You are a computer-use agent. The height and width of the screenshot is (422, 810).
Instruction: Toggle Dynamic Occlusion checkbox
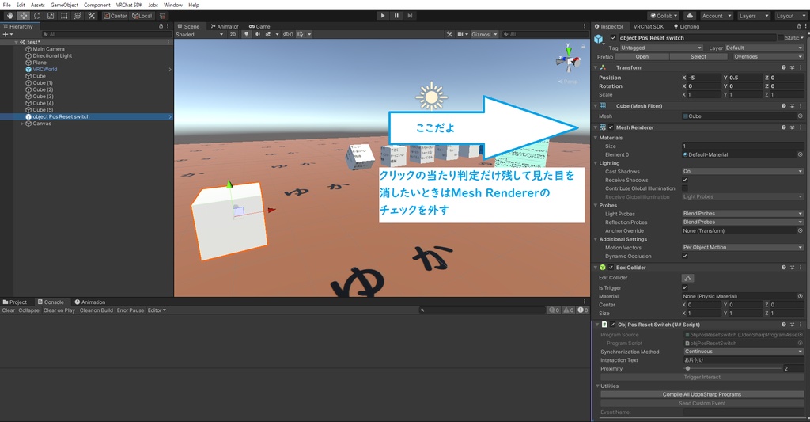coord(685,256)
